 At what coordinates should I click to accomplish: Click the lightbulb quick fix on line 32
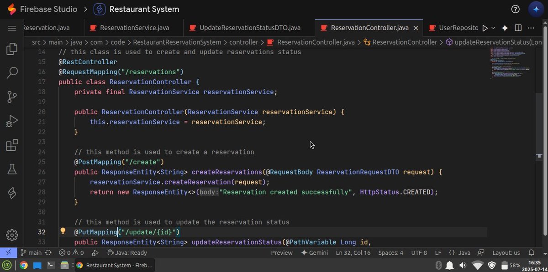pyautogui.click(x=63, y=231)
